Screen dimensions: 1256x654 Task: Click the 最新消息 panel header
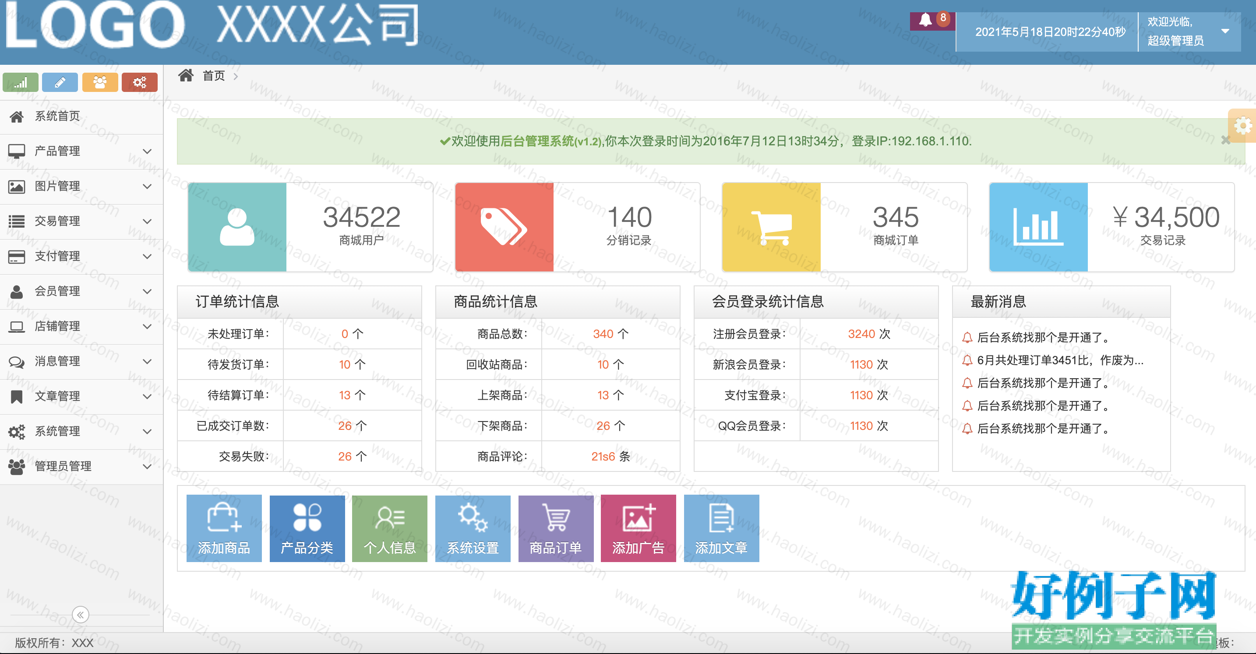click(x=1061, y=302)
